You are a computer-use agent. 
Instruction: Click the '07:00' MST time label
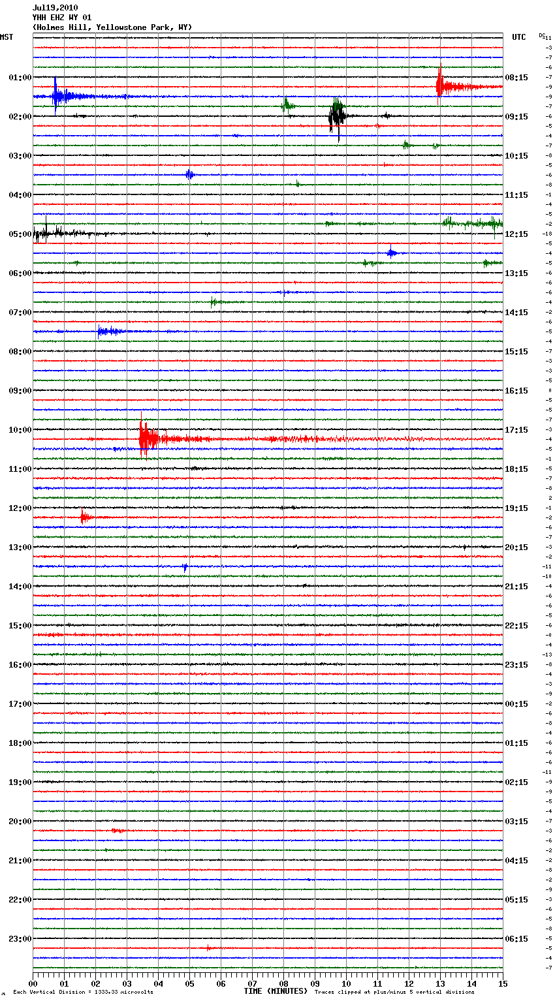pyautogui.click(x=20, y=313)
